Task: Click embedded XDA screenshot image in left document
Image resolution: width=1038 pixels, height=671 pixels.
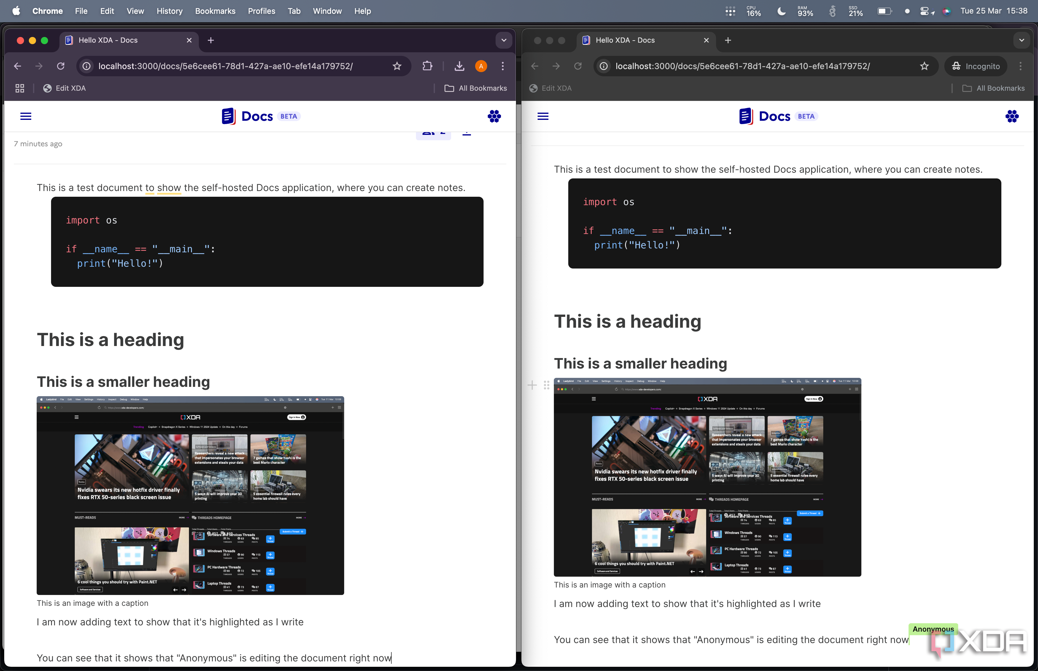Action: pyautogui.click(x=190, y=495)
